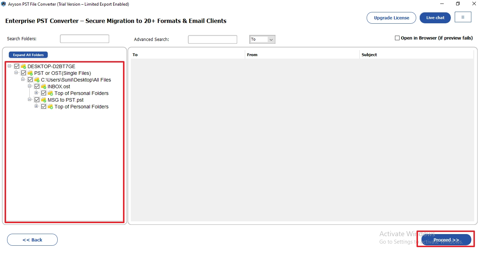Click folder icon beside DESKTOP-D2BT7GE
The image size is (483, 257).
click(24, 66)
